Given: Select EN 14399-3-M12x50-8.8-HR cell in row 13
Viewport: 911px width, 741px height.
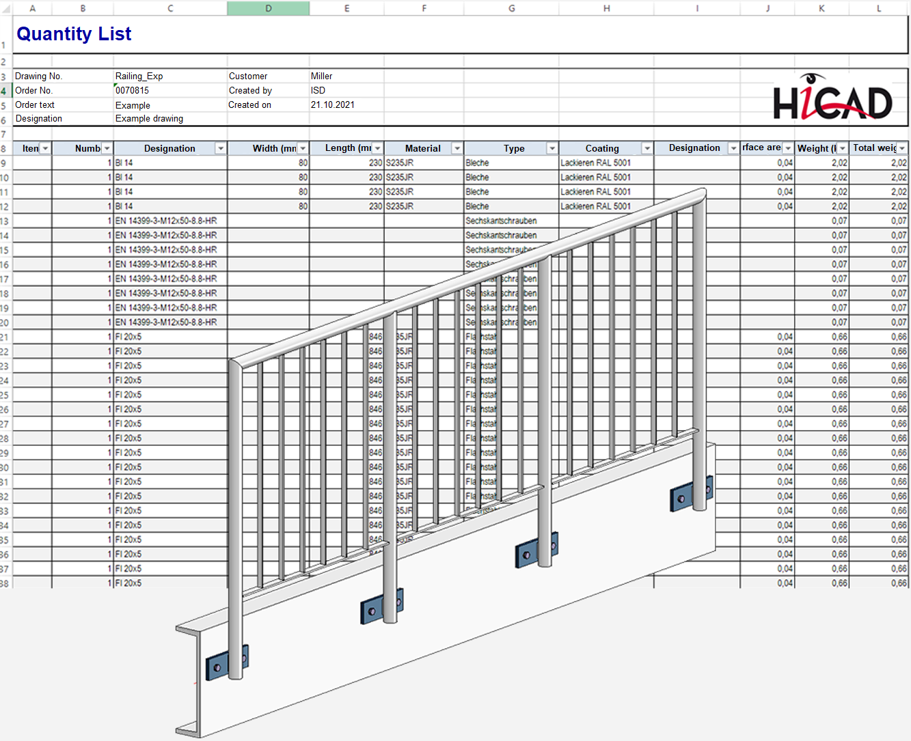Looking at the screenshot, I should (x=170, y=221).
